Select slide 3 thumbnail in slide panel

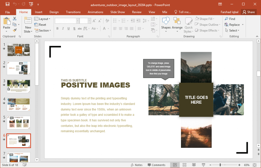[18, 86]
